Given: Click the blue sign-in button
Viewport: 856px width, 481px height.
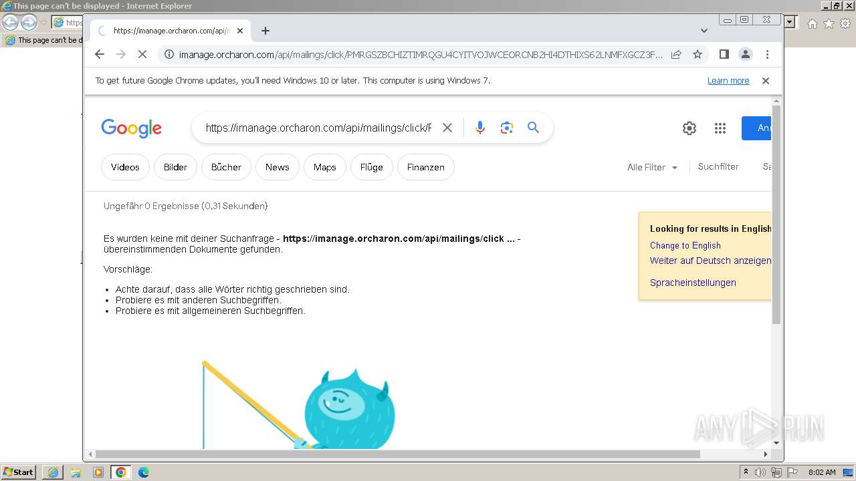Looking at the screenshot, I should [x=756, y=128].
